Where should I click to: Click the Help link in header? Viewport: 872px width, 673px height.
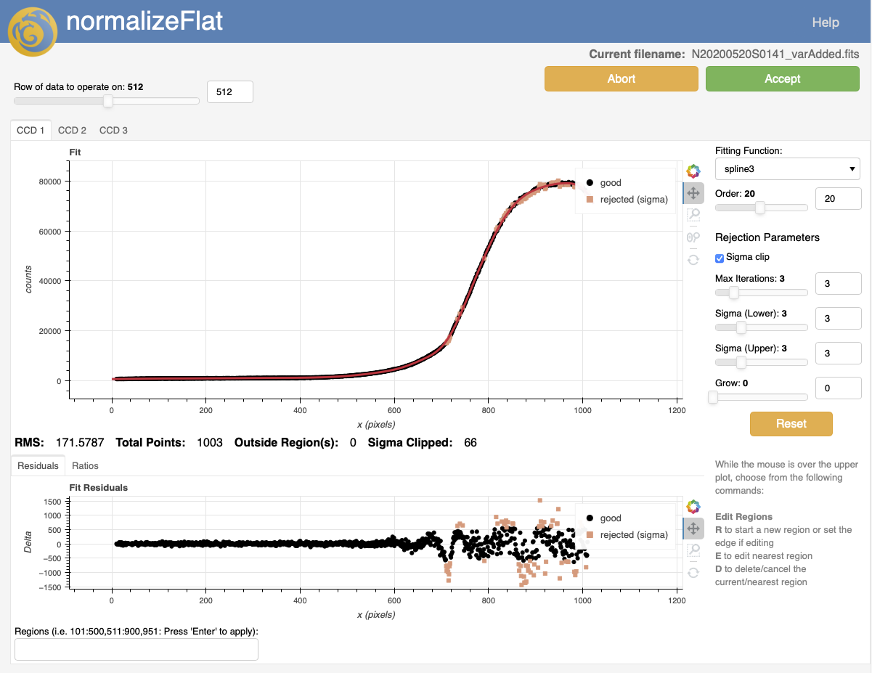(826, 23)
